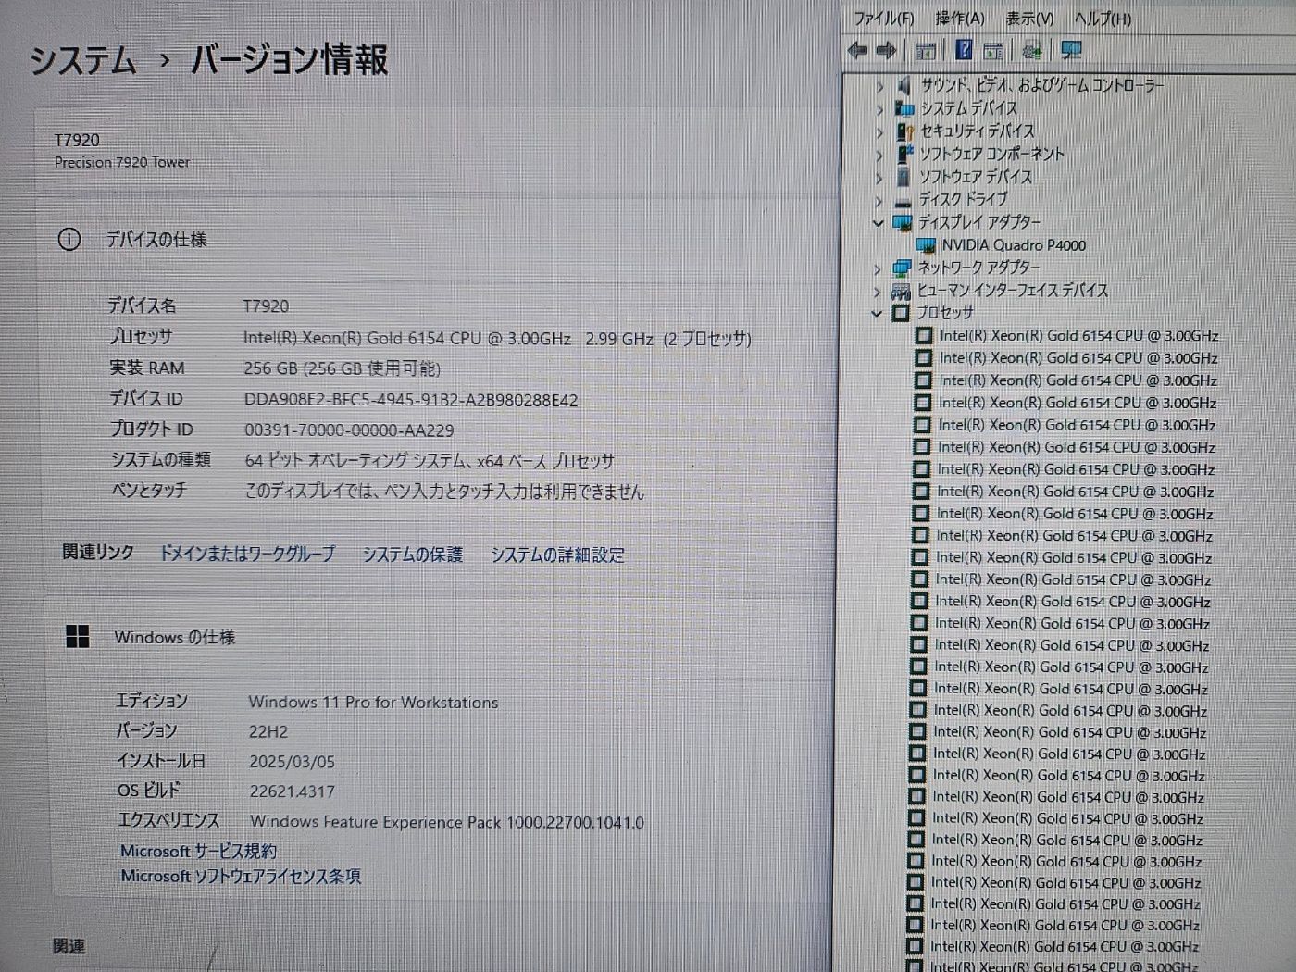The height and width of the screenshot is (972, 1296).
Task: Select the ディスプレイ アダプター monitor icon
Action: (x=902, y=222)
